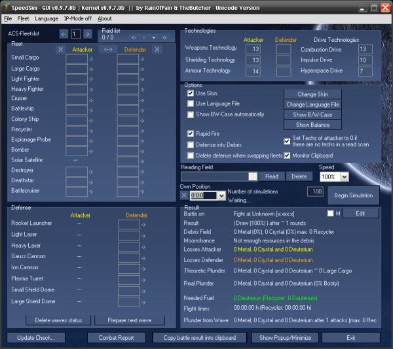Screen dimensions: 393x349
Task: Open the About menu
Action: click(105, 18)
